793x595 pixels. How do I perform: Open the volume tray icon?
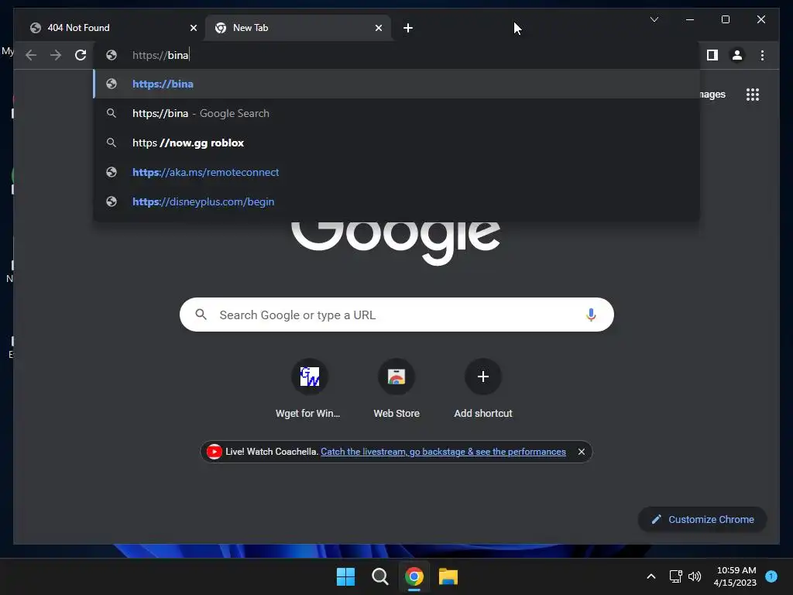point(695,576)
